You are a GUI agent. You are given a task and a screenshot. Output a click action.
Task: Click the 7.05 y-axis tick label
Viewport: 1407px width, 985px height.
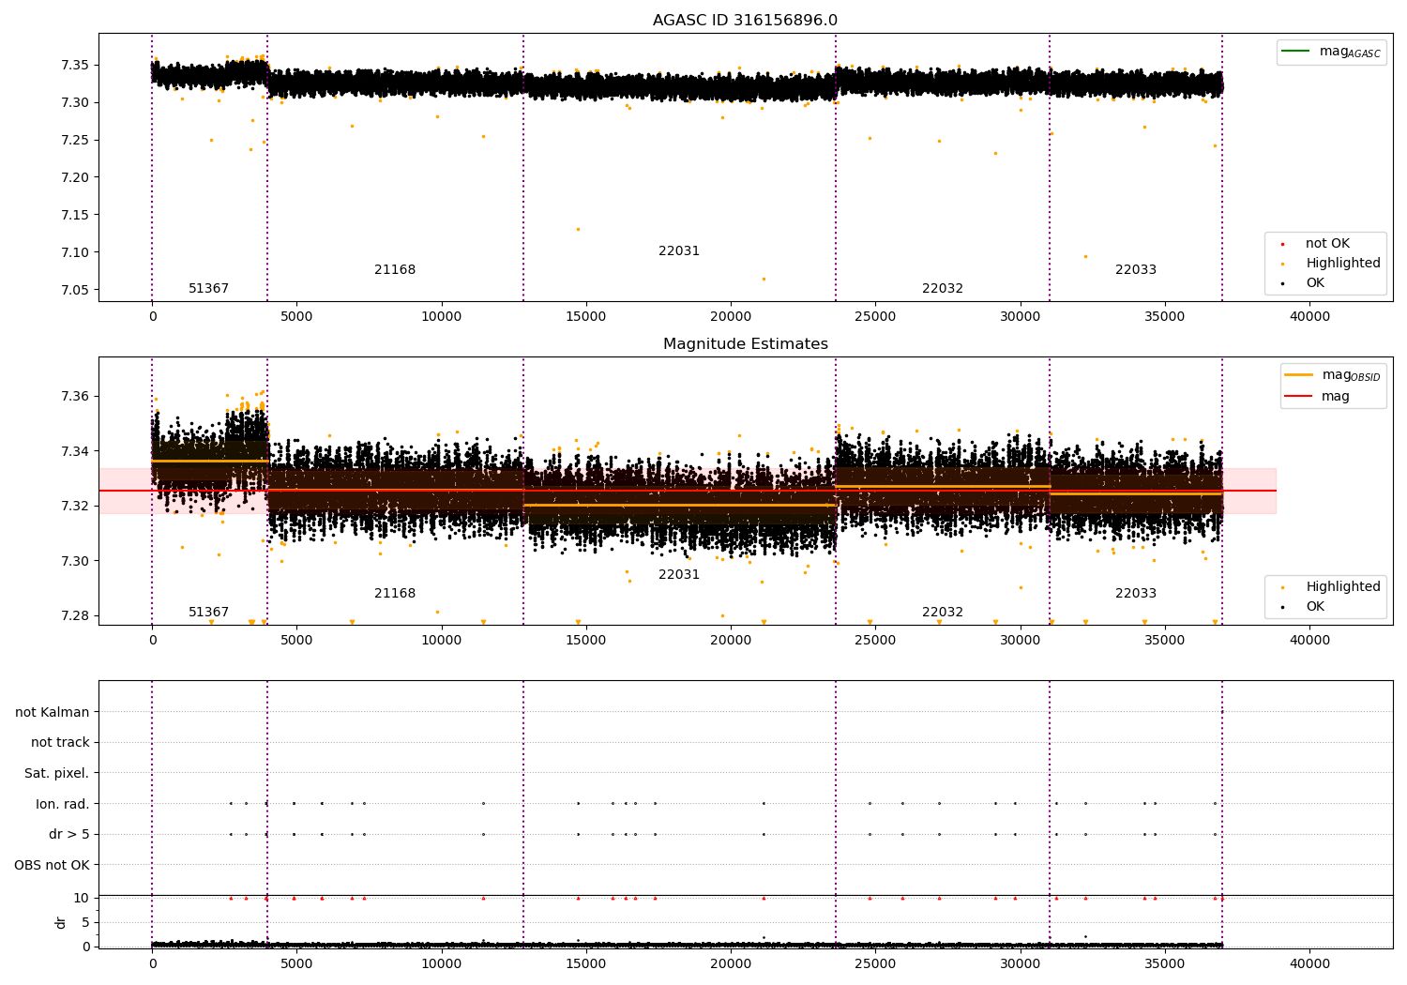click(74, 290)
